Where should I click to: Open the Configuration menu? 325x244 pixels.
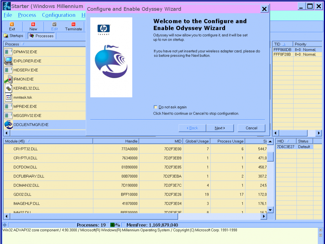click(x=58, y=15)
